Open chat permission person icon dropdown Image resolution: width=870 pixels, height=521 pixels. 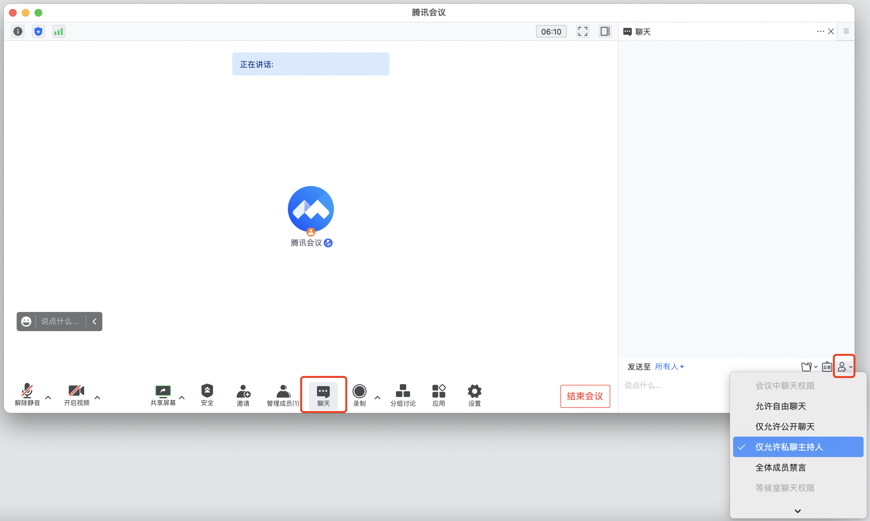[844, 367]
